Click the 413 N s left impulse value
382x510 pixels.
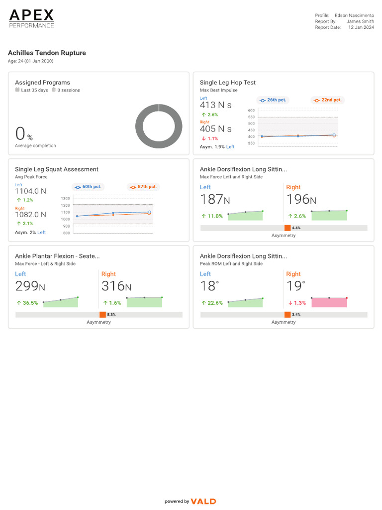[216, 105]
